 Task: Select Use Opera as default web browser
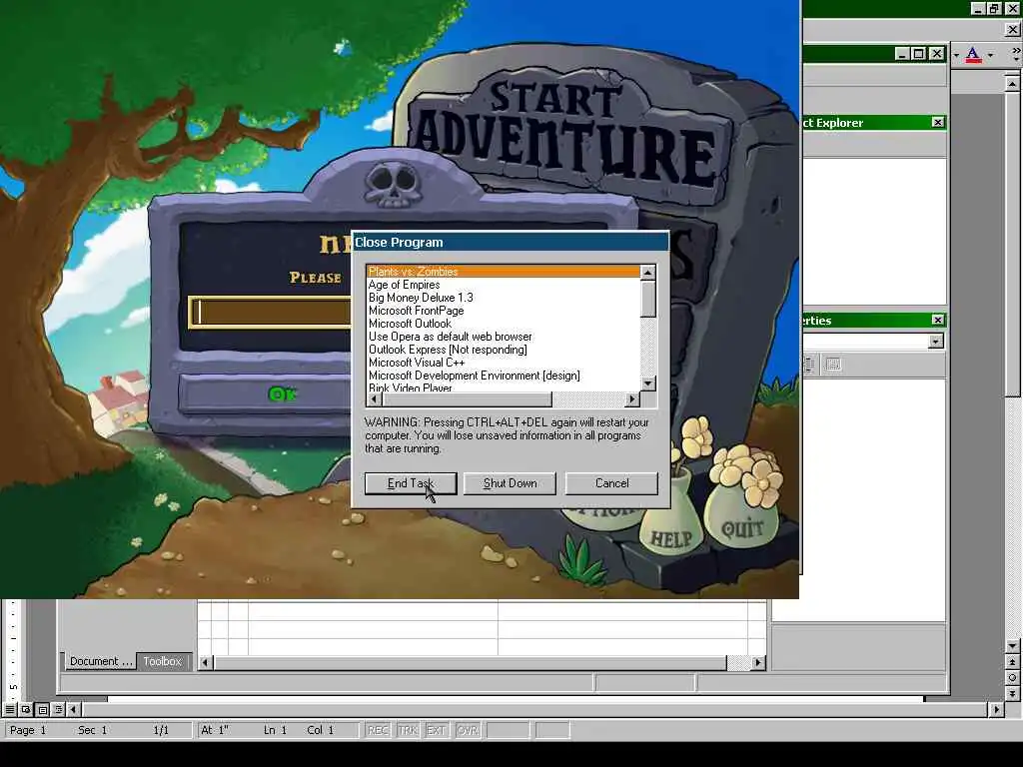click(x=504, y=337)
